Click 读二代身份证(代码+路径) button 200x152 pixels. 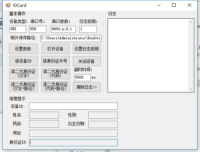pos(55,87)
